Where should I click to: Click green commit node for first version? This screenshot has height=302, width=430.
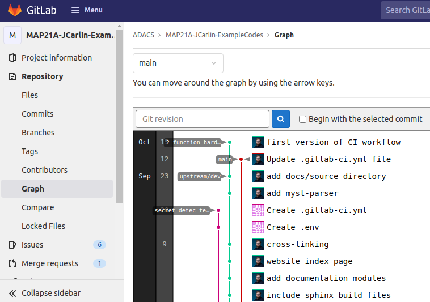(230, 142)
